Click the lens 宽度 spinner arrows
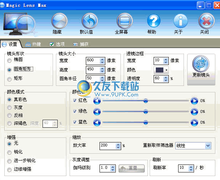220x180 pixels. 102,61
